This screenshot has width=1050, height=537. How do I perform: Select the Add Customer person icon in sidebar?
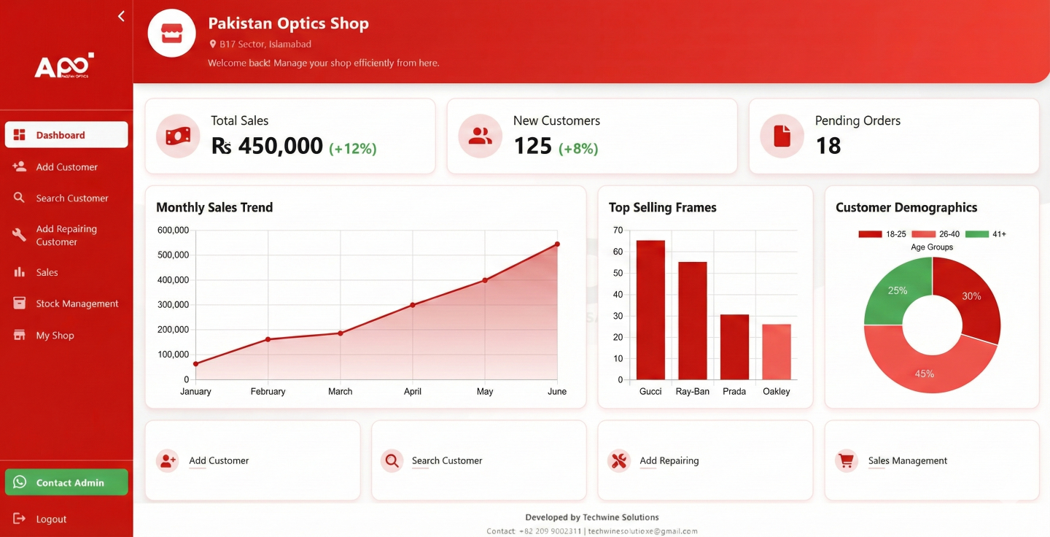click(20, 166)
